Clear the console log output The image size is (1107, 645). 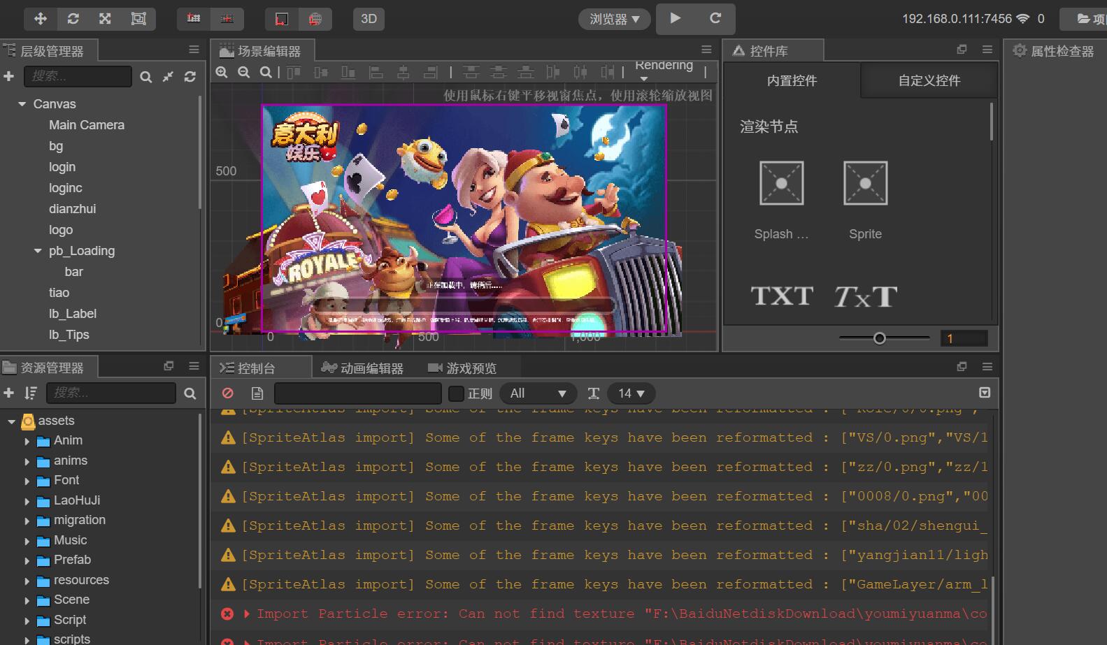click(x=227, y=393)
